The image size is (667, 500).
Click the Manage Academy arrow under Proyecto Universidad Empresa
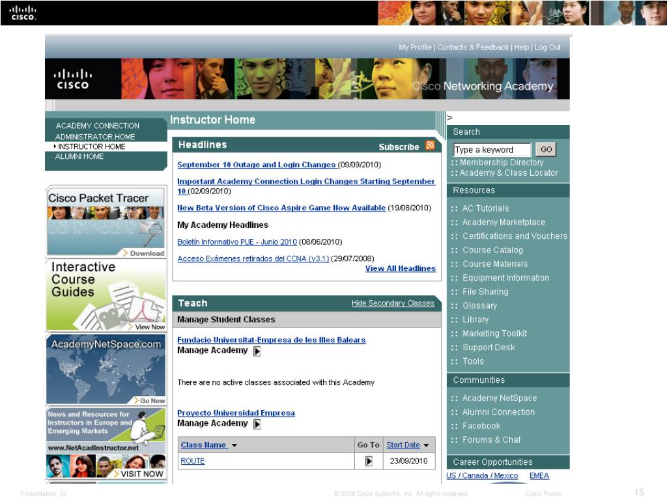(x=257, y=424)
